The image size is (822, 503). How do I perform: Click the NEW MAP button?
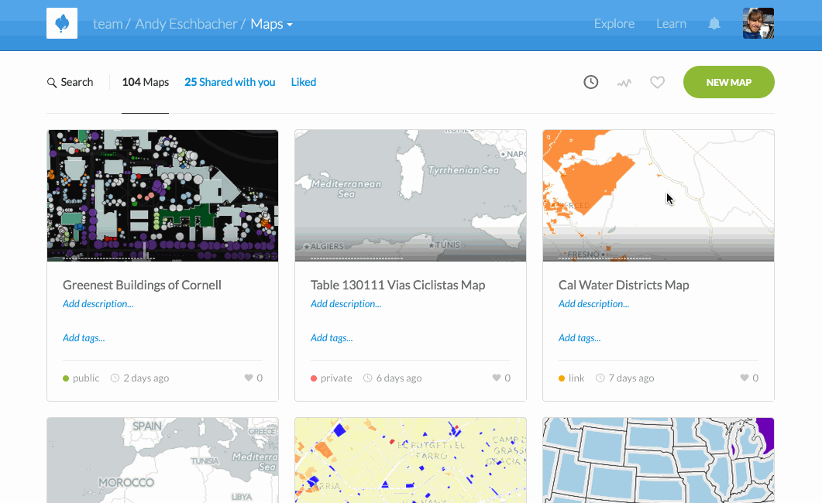click(728, 82)
